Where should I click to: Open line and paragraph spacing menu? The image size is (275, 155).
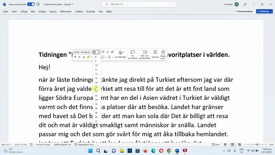click(144, 55)
